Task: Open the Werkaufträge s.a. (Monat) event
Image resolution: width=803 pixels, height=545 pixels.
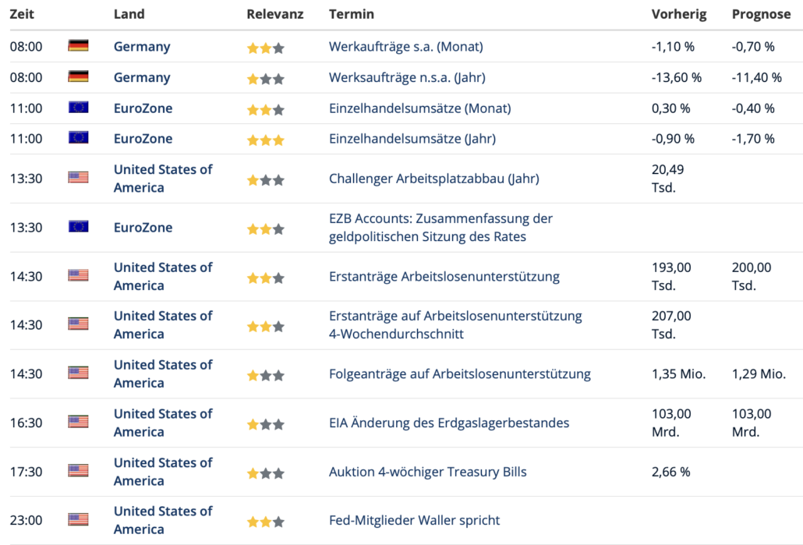Action: pyautogui.click(x=405, y=47)
